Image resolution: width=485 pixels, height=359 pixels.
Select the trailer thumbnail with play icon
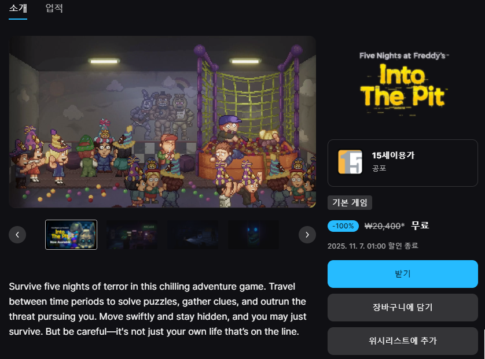71,235
